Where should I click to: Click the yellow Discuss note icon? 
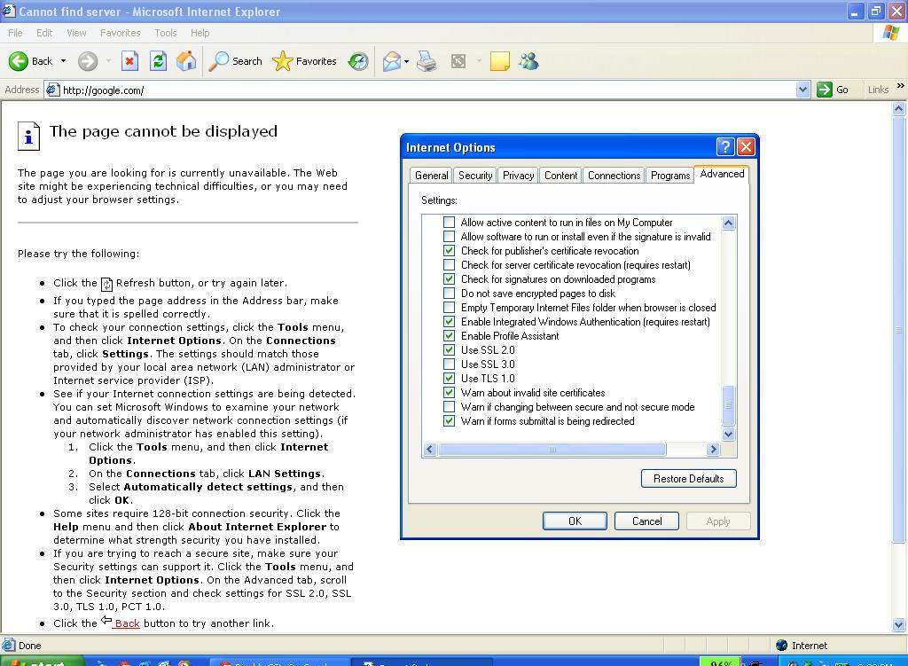(x=500, y=61)
